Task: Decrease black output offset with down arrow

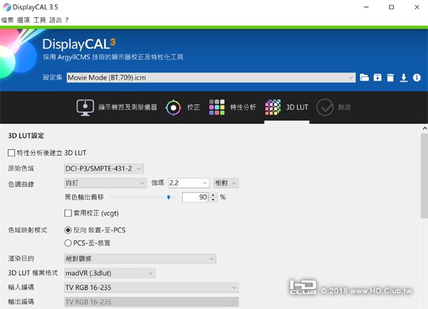Action: coord(213,200)
